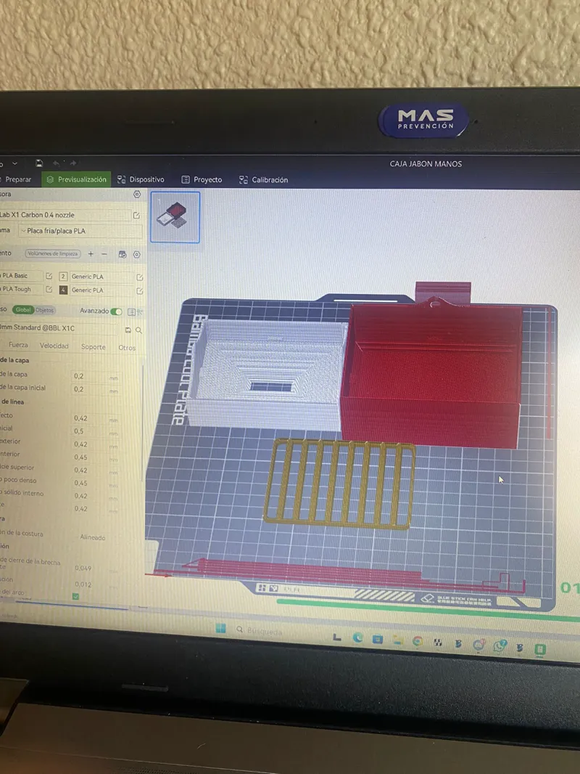Open the Calibración tab

point(264,179)
